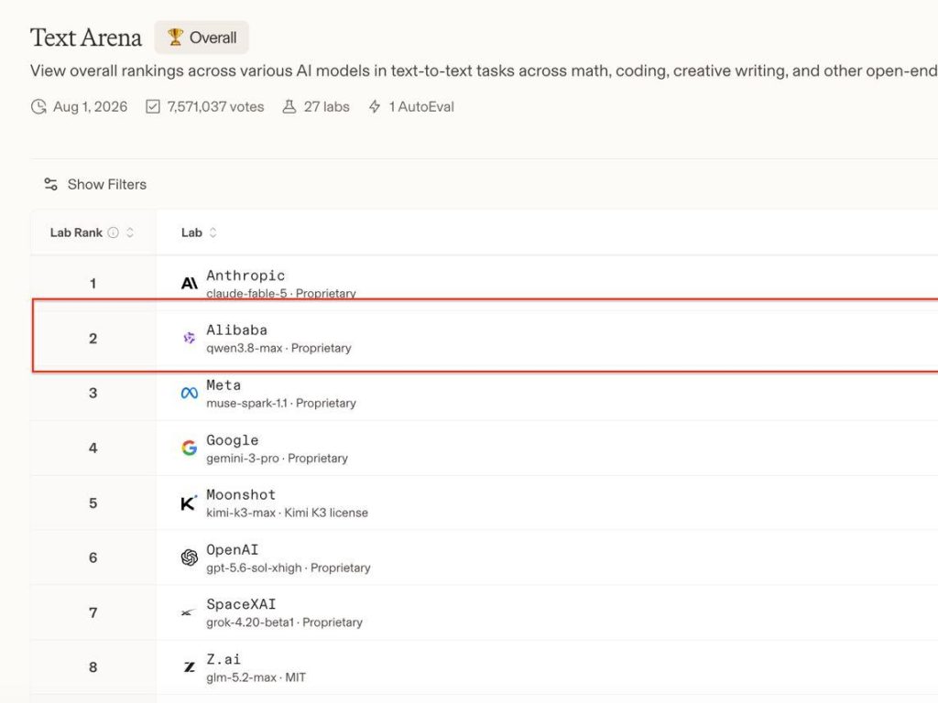The width and height of the screenshot is (938, 703).
Task: Click rank 6 cell
Action: pos(93,557)
